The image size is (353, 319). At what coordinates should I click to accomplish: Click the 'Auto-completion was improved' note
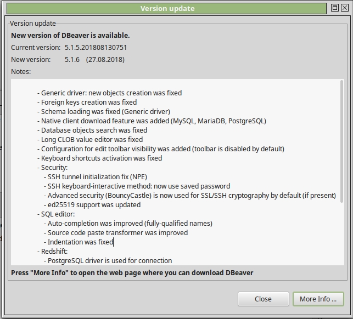click(128, 224)
